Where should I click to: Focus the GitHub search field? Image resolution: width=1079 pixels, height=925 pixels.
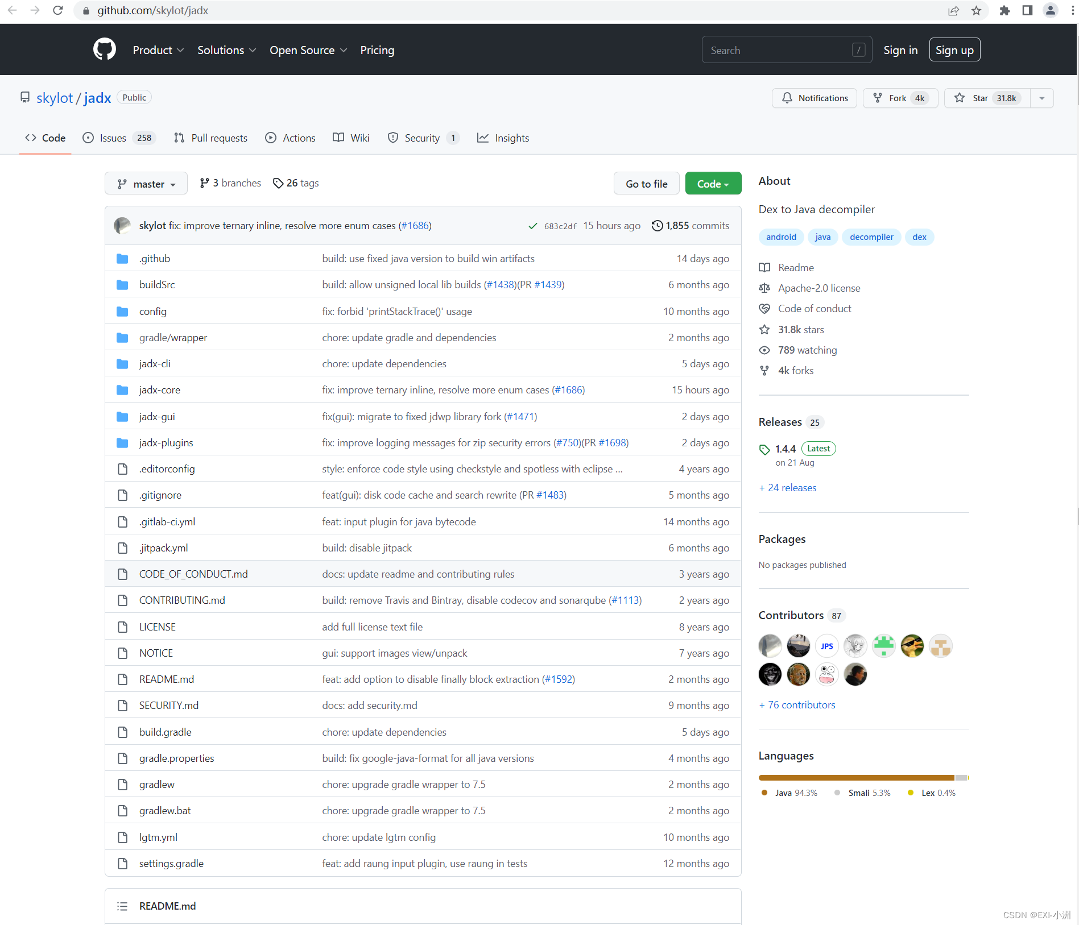click(x=787, y=50)
